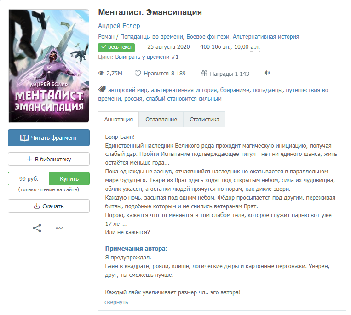Click the download arrow icon on Скачать

[37, 206]
